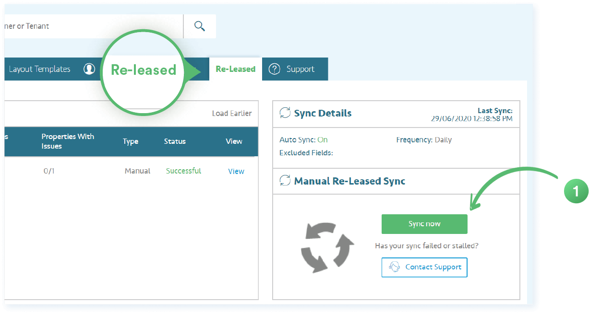Click the Frequency Daily value

point(443,140)
